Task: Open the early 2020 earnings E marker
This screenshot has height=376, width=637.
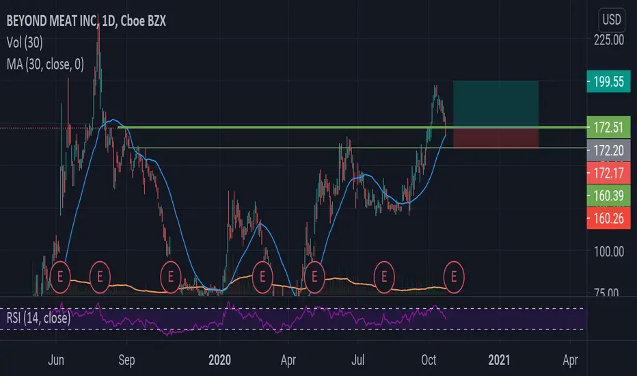Action: (262, 278)
